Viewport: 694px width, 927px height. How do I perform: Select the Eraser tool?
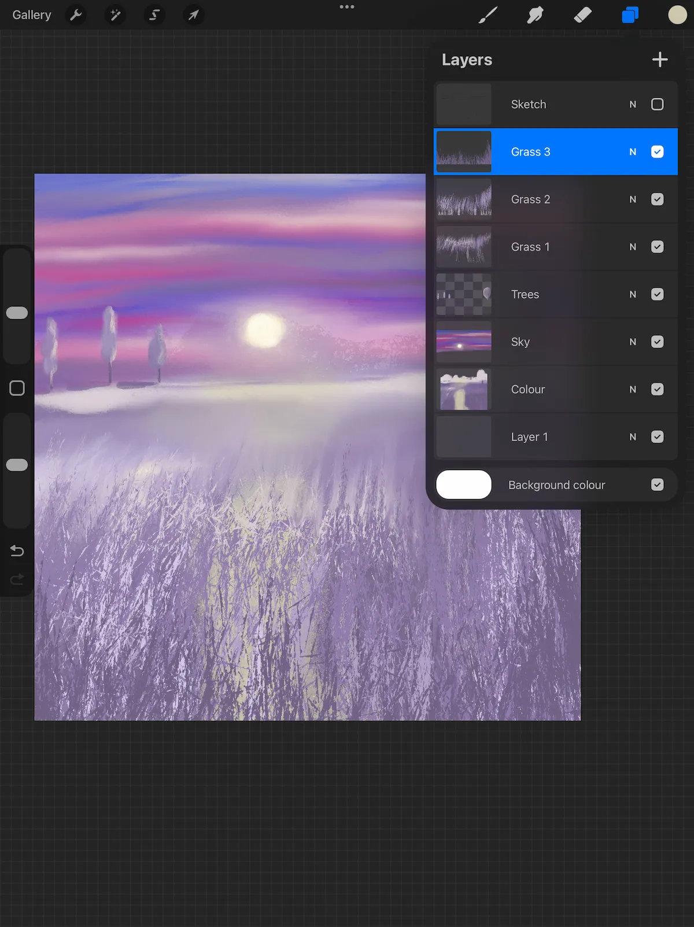[x=582, y=15]
